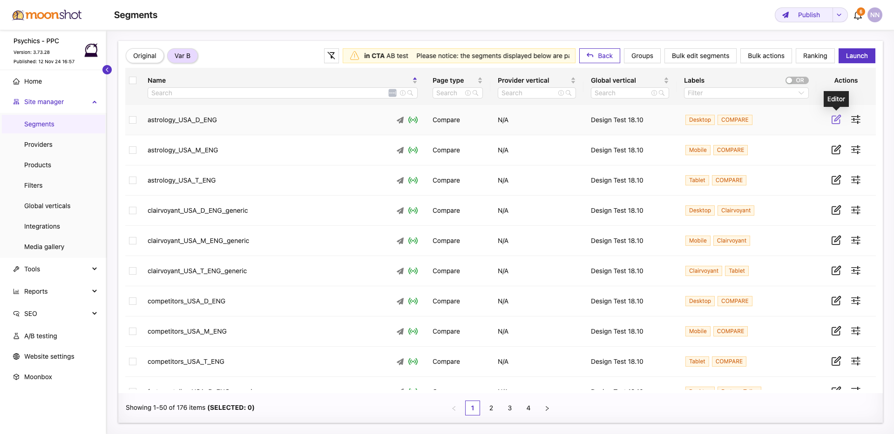
Task: Open Media gallery in the sidebar
Action: coord(44,247)
